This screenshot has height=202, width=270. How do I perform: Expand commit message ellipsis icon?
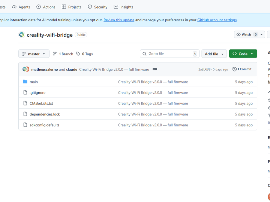click(155, 69)
